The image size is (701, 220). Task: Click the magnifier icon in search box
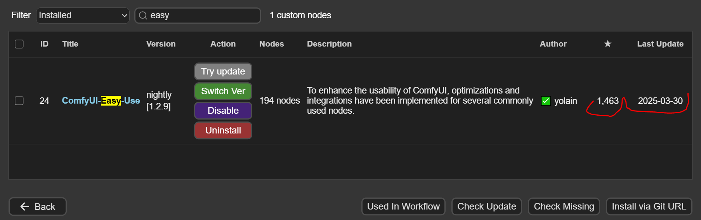point(143,16)
